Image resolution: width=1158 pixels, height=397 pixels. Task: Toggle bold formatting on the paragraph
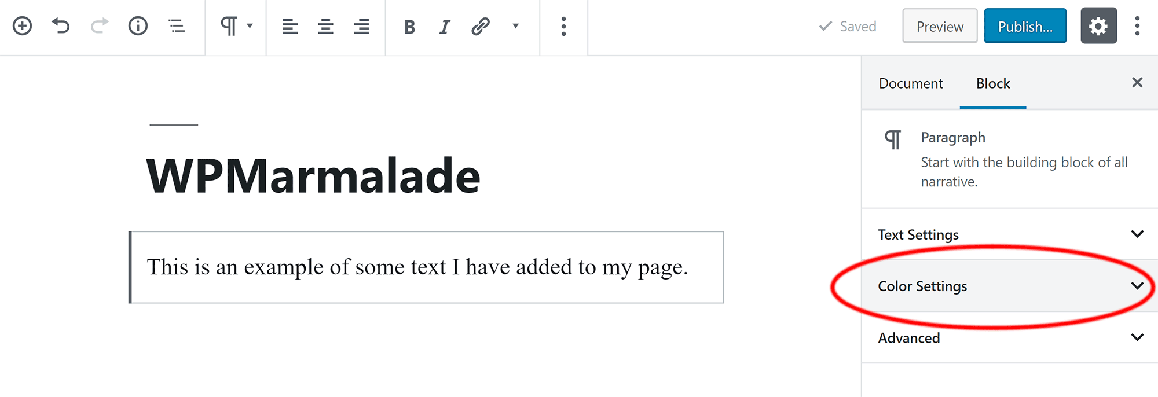tap(409, 26)
